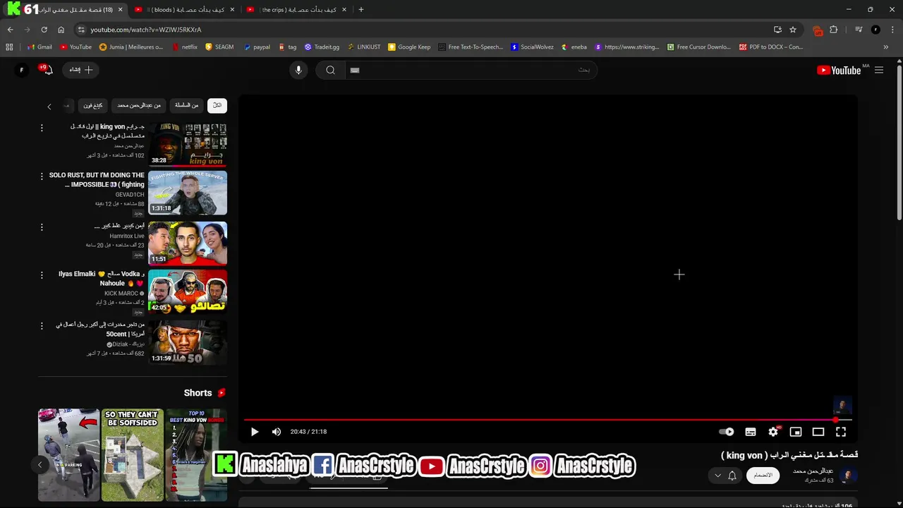The width and height of the screenshot is (903, 508).
Task: Open the YouTube hamburger guide menu
Action: tap(879, 70)
